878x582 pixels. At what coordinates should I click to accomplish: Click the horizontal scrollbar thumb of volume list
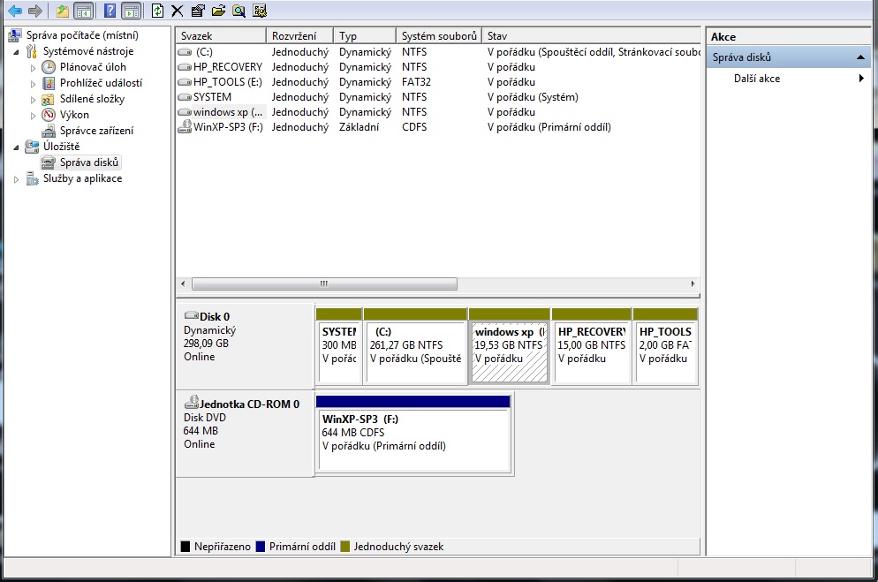[324, 283]
